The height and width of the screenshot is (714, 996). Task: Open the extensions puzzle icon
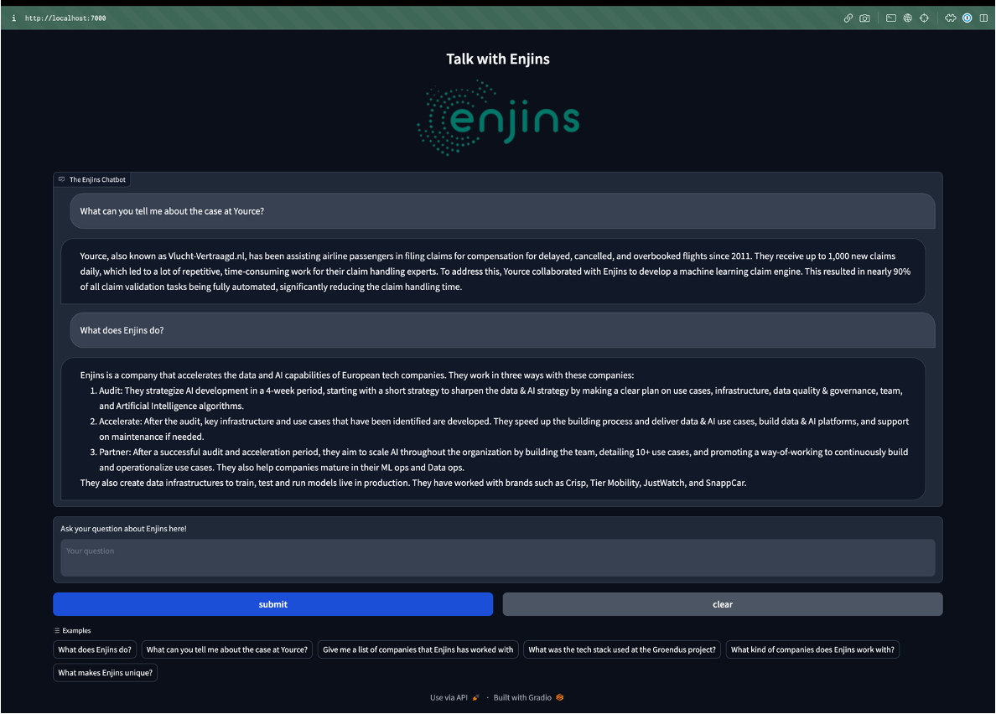[950, 18]
